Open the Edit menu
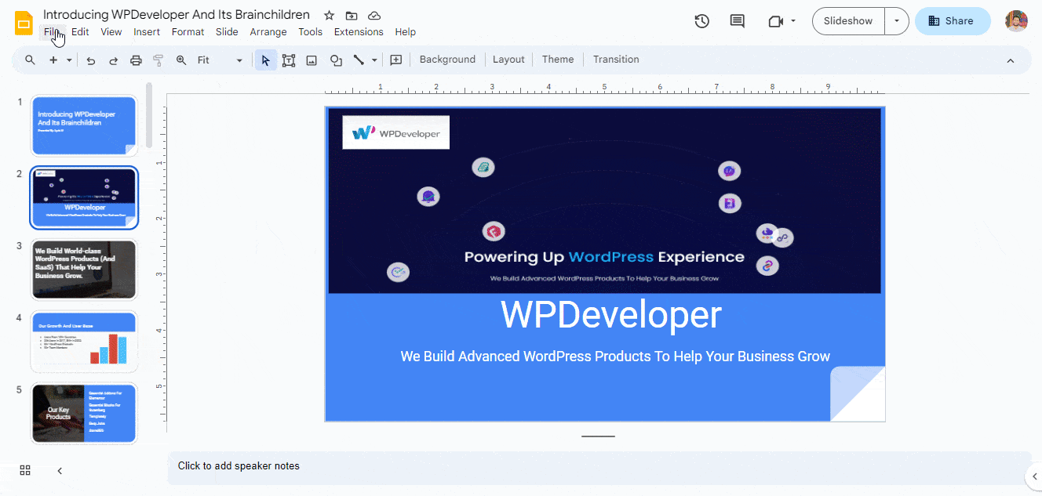Image resolution: width=1042 pixels, height=496 pixels. coord(80,32)
